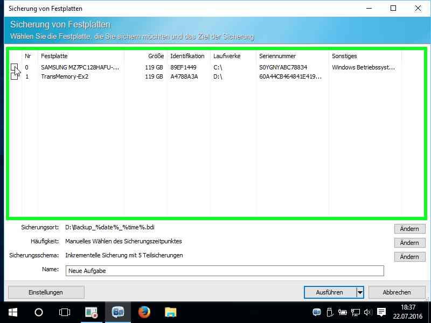Maximize the Sicherung von Festplatten window

(393, 9)
